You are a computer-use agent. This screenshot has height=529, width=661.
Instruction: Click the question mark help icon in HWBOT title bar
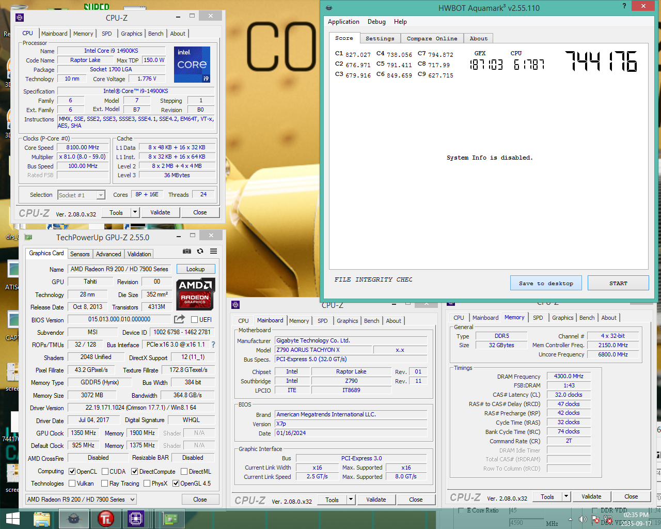pyautogui.click(x=624, y=6)
